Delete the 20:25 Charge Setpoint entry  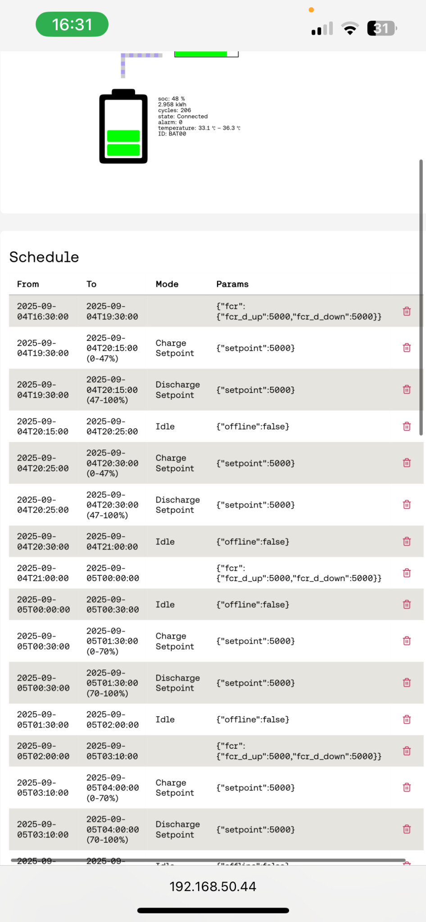407,463
